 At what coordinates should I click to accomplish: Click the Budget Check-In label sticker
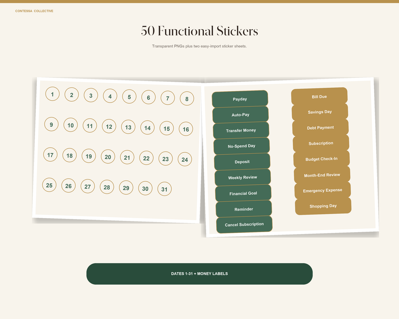[x=321, y=159]
